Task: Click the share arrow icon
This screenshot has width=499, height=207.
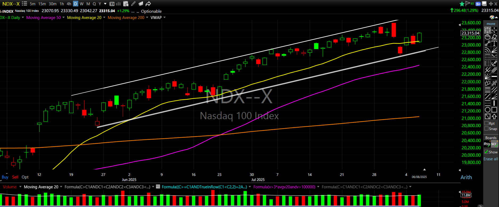Action: click(x=148, y=4)
